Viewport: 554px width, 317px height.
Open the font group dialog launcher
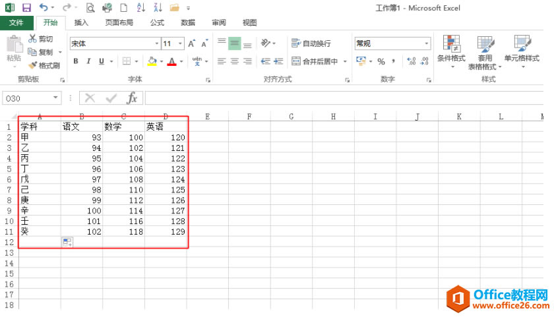click(x=208, y=80)
